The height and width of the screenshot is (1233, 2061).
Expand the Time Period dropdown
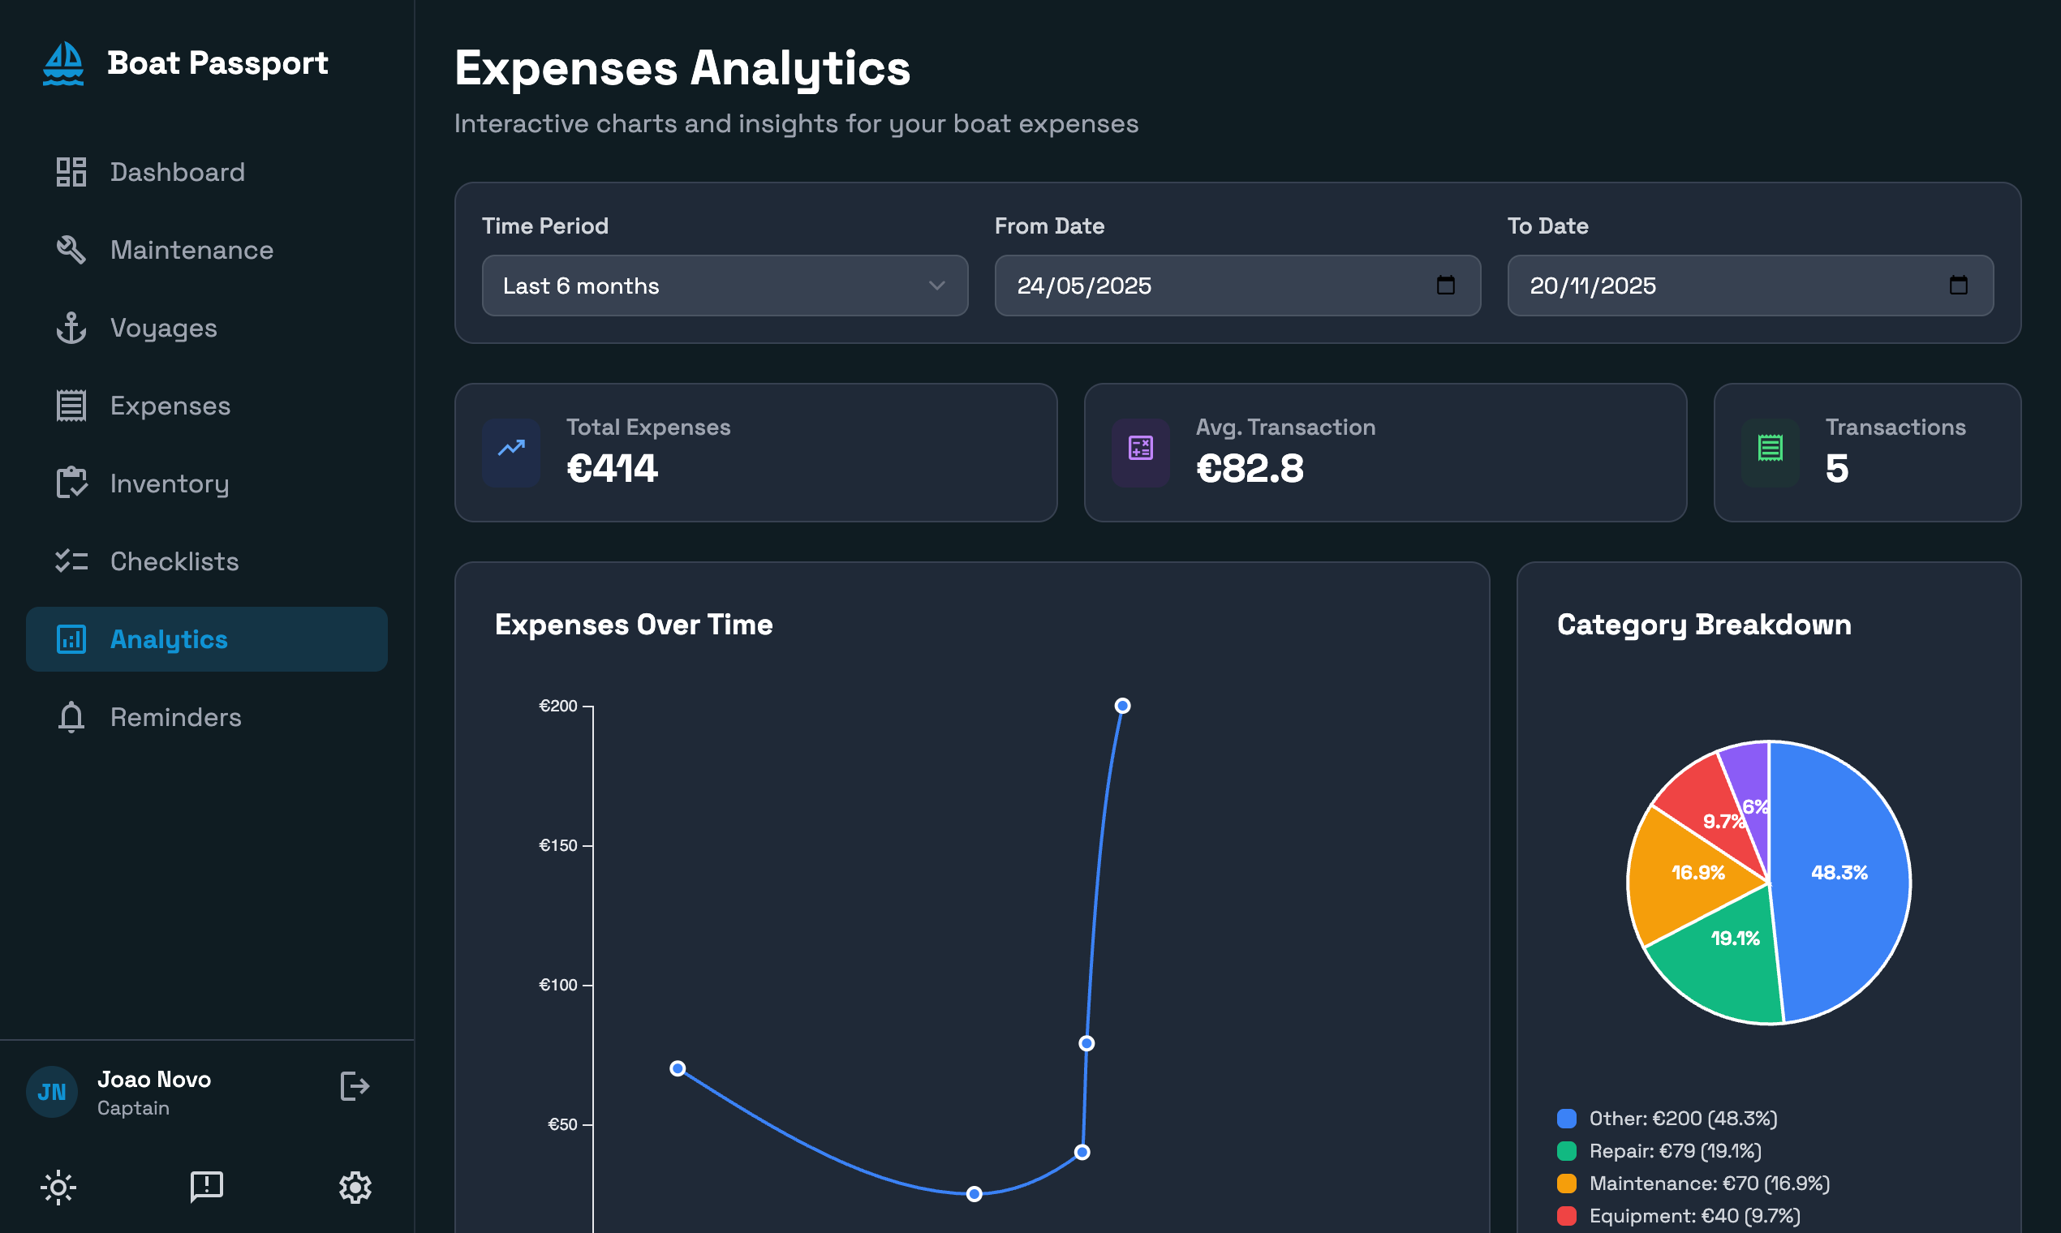tap(724, 285)
